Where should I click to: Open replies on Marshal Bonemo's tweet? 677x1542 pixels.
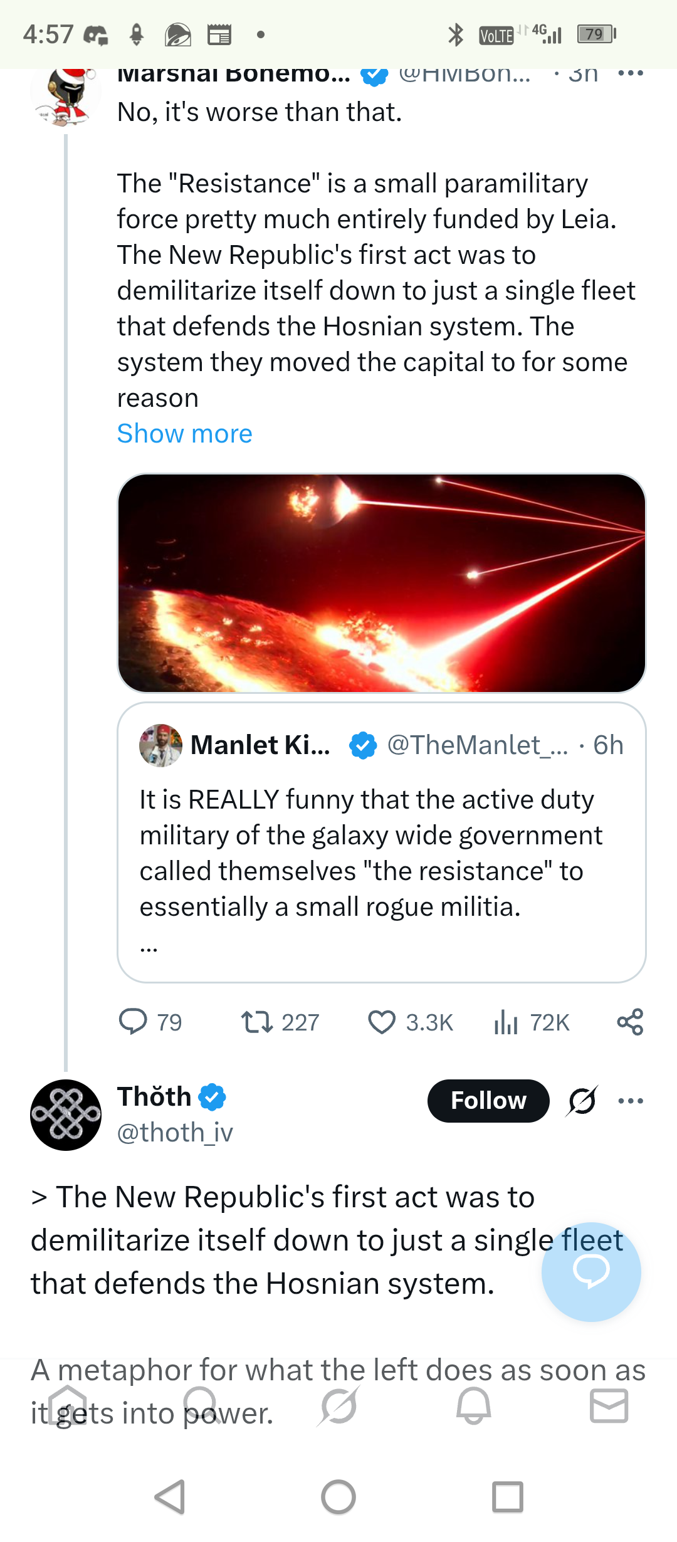(x=150, y=1022)
